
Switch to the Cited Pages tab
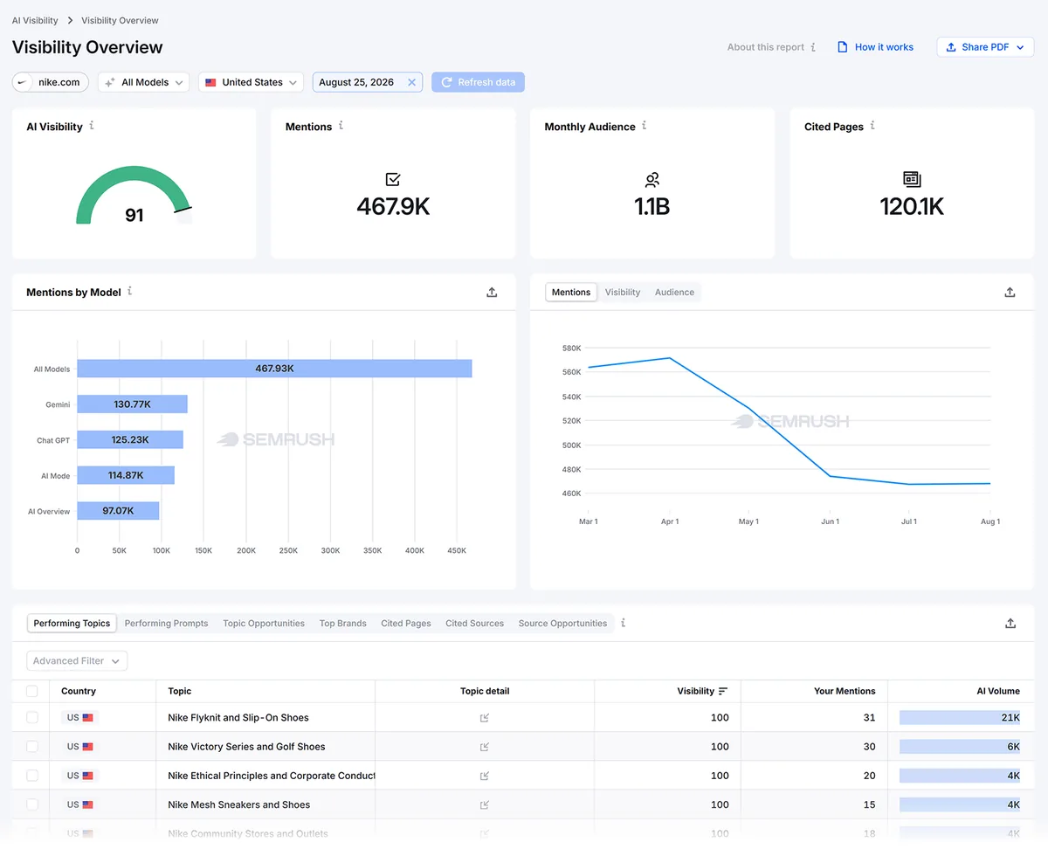point(406,624)
